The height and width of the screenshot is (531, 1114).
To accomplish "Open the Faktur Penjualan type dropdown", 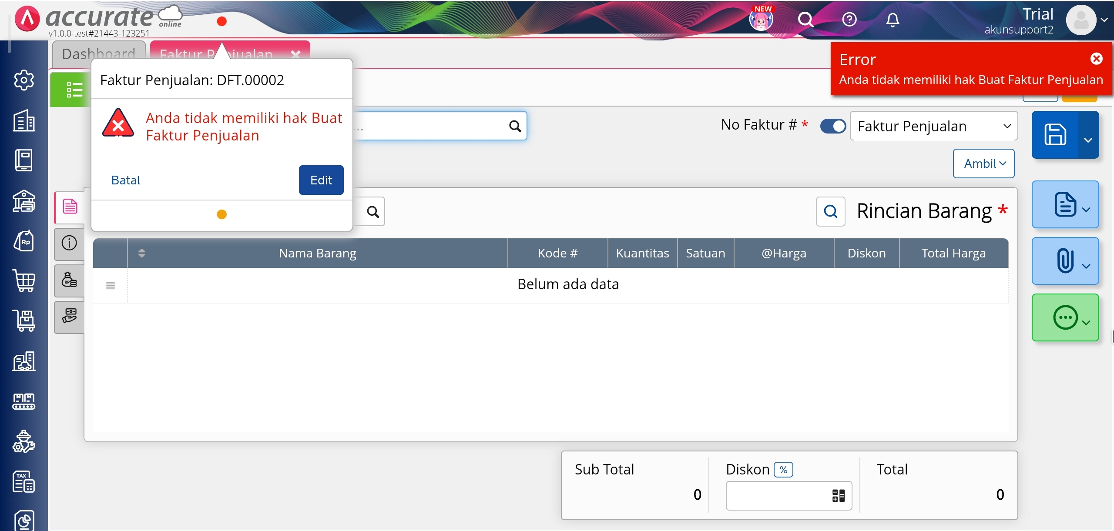I will (x=933, y=126).
